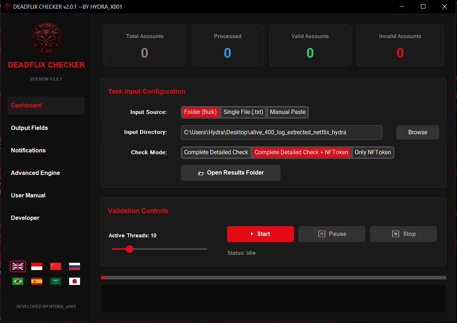Click the Input Directory path field
The height and width of the screenshot is (323, 457).
click(282, 132)
